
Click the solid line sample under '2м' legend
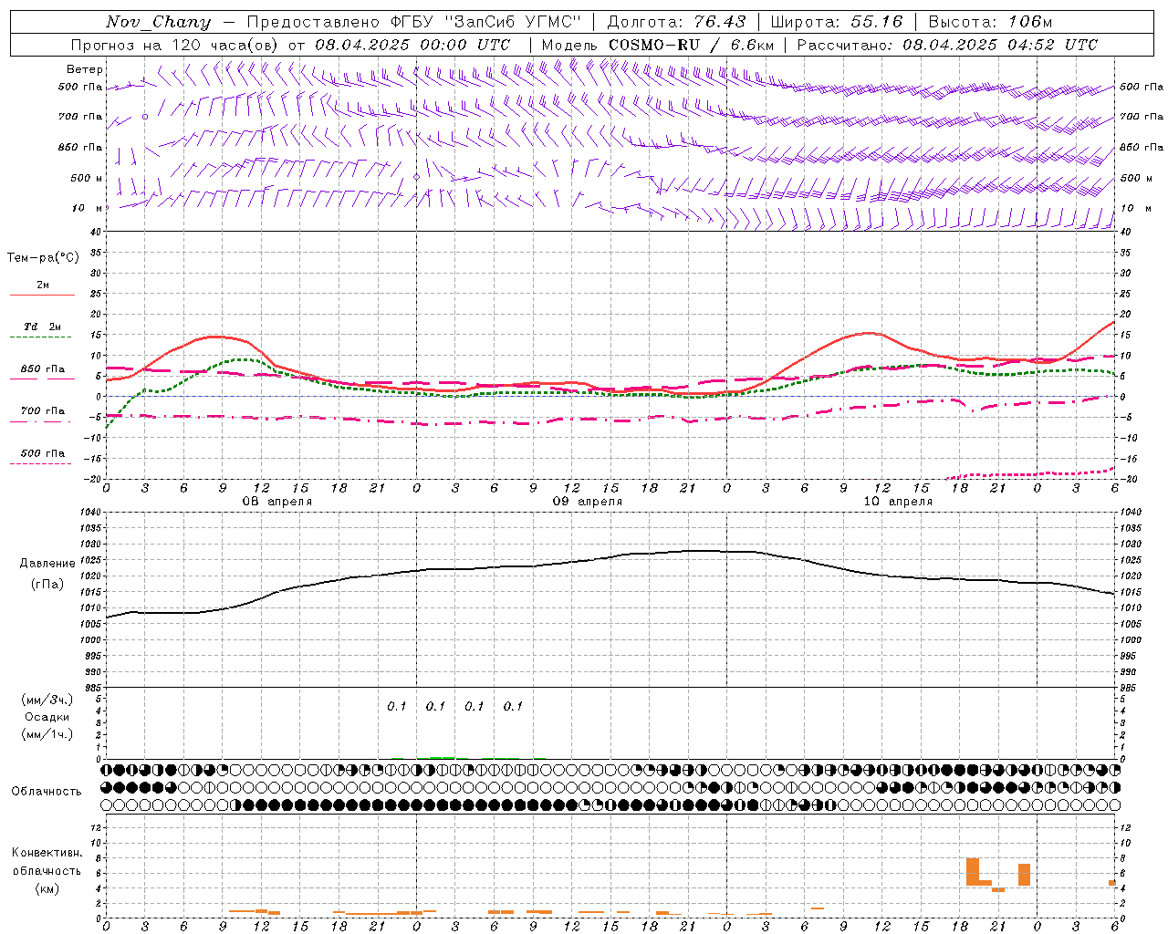(x=42, y=295)
